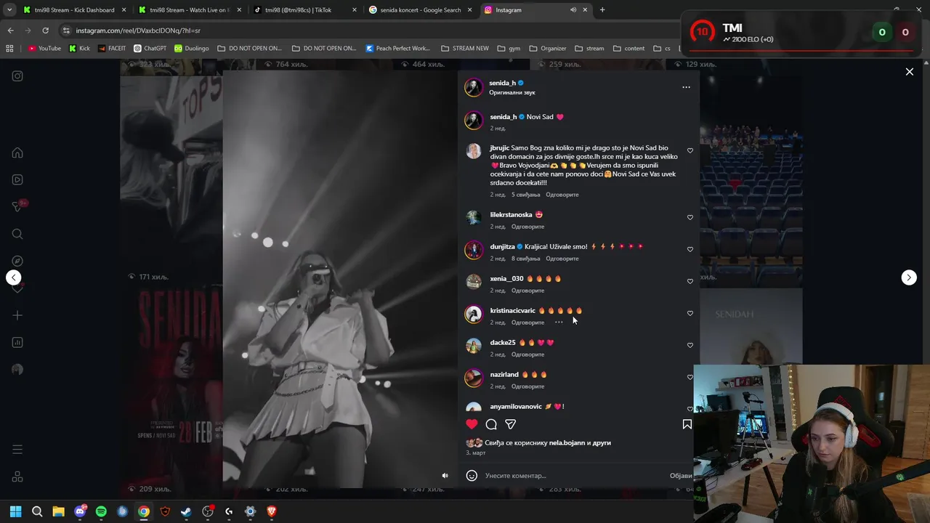Viewport: 930px width, 523px height.
Task: Go to Instagram Home in sidebar
Action: pyautogui.click(x=17, y=153)
